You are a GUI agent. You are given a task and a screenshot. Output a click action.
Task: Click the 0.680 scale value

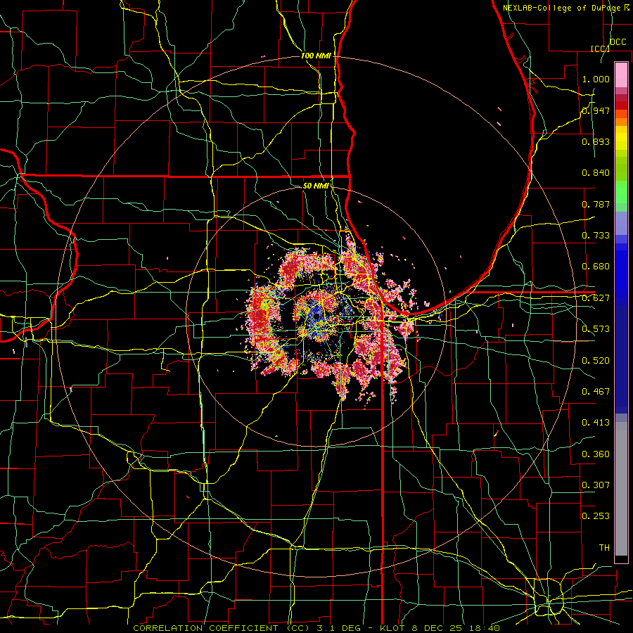pos(596,267)
